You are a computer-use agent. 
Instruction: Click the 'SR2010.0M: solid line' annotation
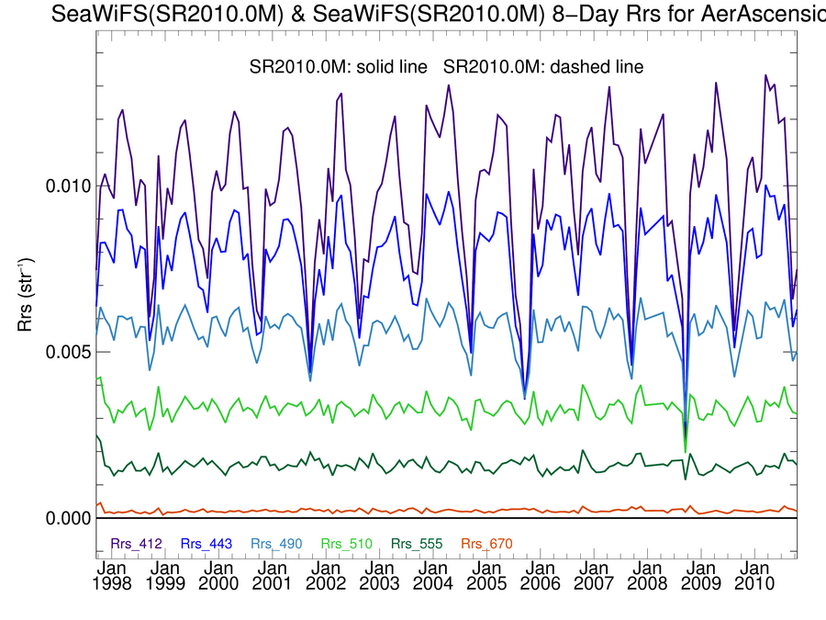[338, 67]
